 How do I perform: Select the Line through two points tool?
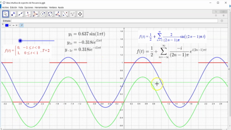tap(21, 14)
